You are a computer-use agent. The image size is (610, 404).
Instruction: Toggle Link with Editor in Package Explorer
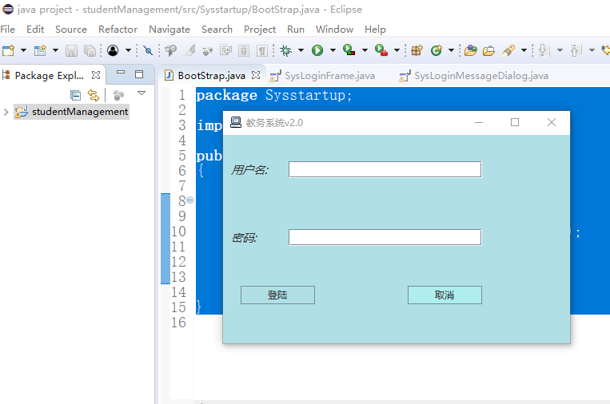point(94,95)
